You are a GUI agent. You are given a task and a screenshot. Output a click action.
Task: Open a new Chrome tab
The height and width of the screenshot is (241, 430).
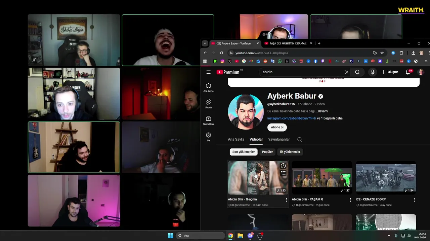pyautogui.click(x=319, y=43)
